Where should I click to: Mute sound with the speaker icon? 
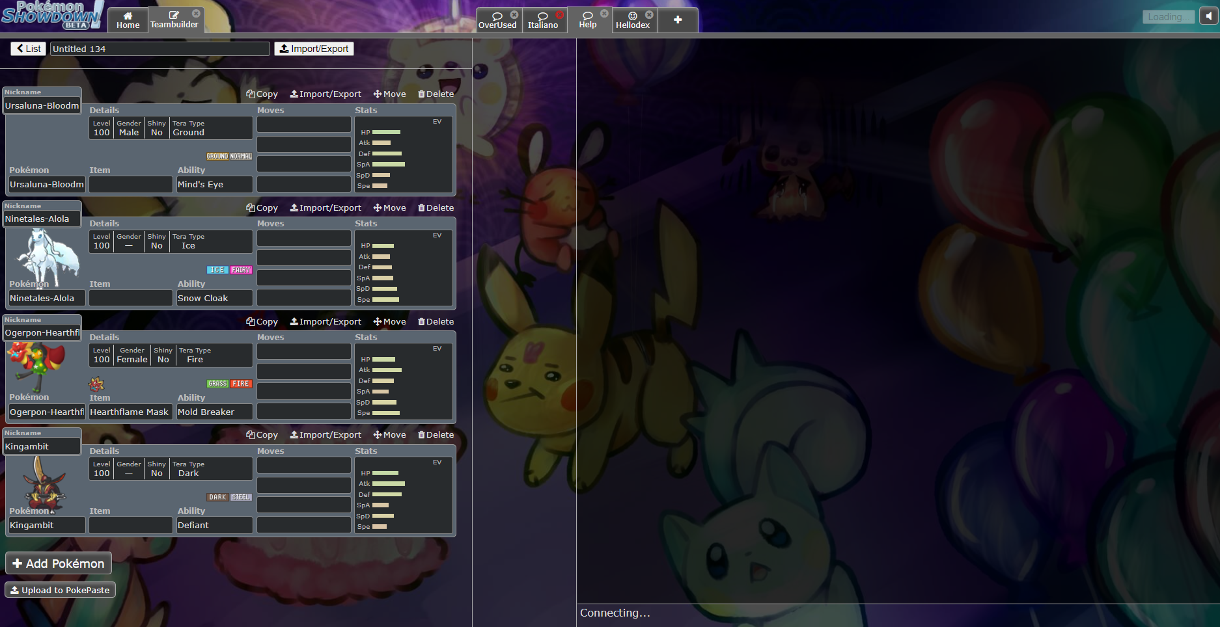[1209, 16]
